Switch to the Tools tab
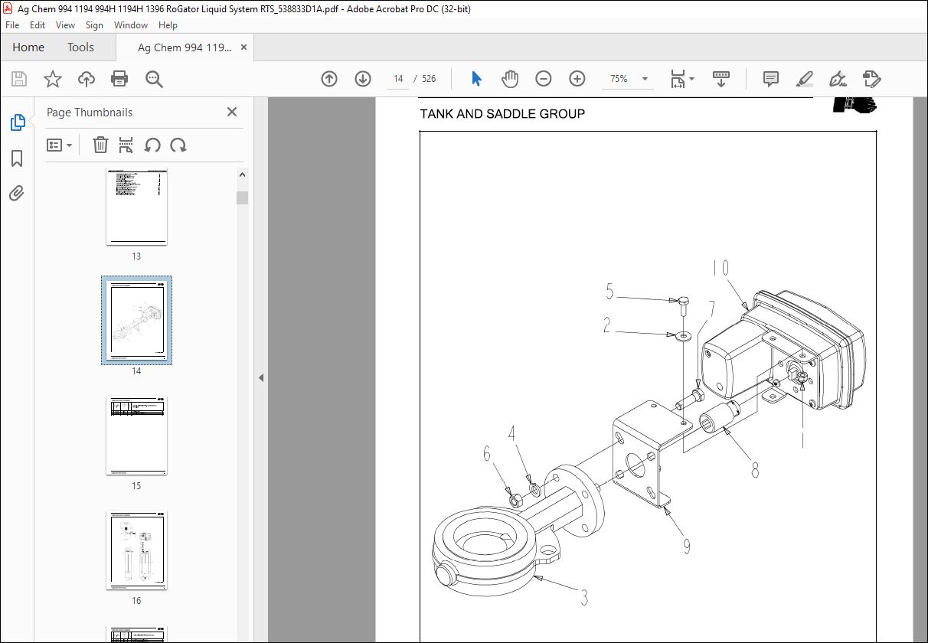 click(80, 47)
